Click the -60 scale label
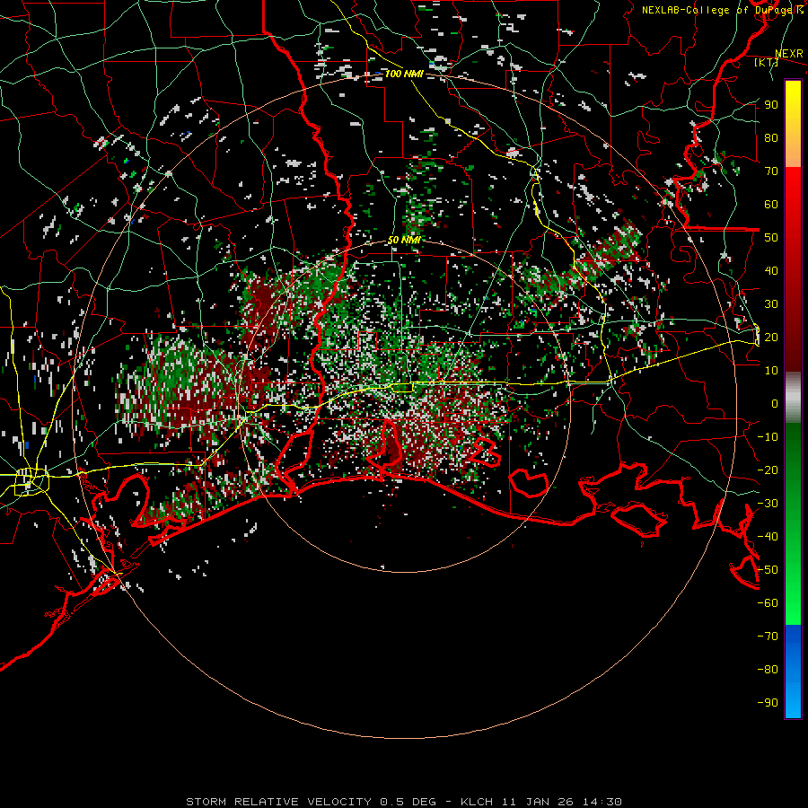The image size is (808, 808). coord(768,603)
